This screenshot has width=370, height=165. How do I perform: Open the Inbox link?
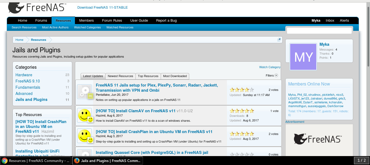click(330, 21)
